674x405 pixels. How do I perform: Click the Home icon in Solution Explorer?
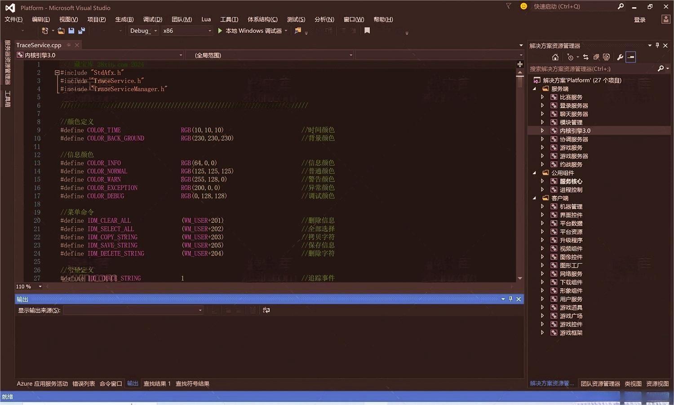[555, 57]
